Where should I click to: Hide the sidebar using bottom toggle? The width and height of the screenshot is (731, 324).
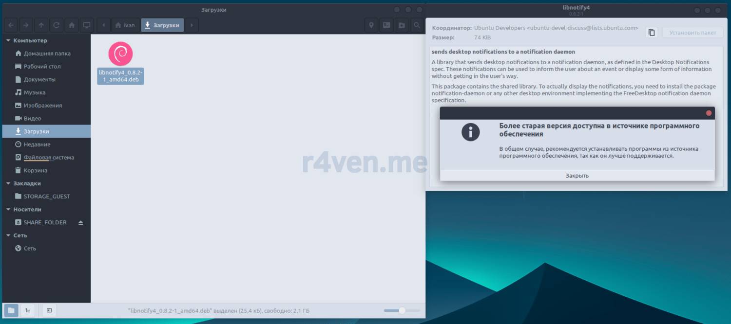pos(49,310)
